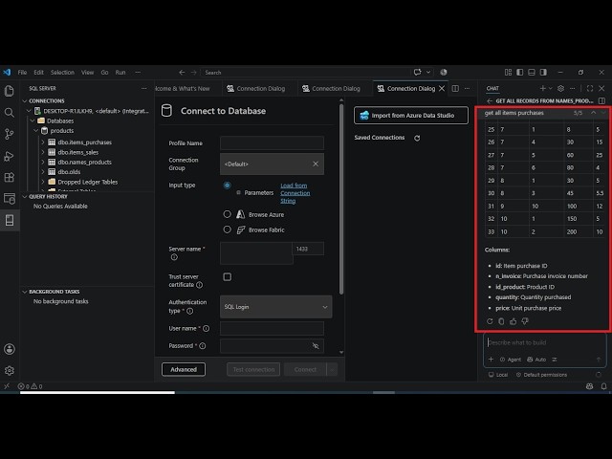Select the Browse Fabric radio button
This screenshot has width=612, height=459.
(227, 229)
